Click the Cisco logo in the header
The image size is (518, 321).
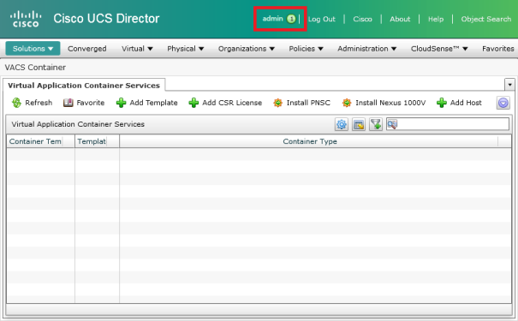(x=26, y=19)
